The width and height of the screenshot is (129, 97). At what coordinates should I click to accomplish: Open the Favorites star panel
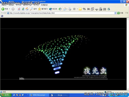pyautogui.click(x=43, y=9)
